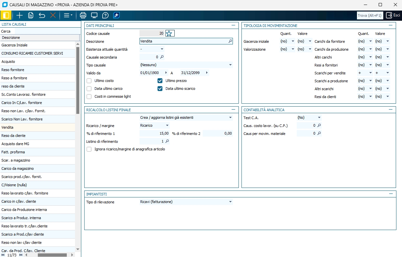Image resolution: width=402 pixels, height=257 pixels.
Task: Click the magnifier in the Descrizione field
Action: [230, 41]
